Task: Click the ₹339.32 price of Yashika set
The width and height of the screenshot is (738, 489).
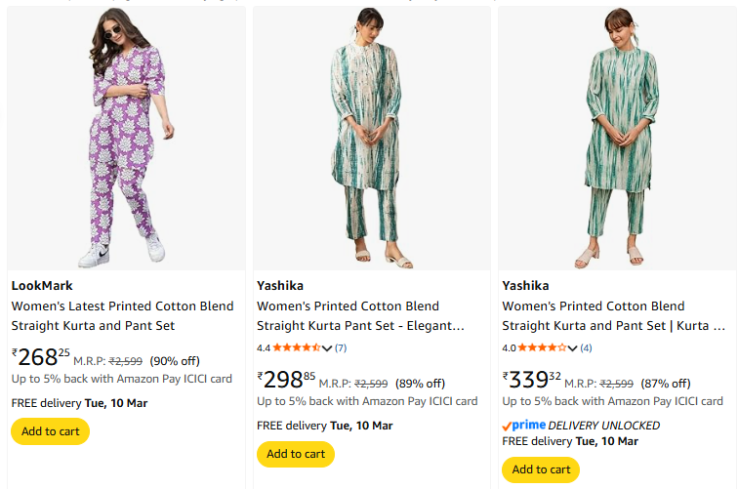Action: click(x=532, y=380)
